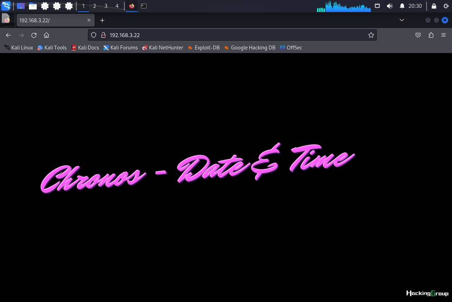Focus the address bar showing 192.168.3.22
The height and width of the screenshot is (302, 452).
(x=232, y=35)
